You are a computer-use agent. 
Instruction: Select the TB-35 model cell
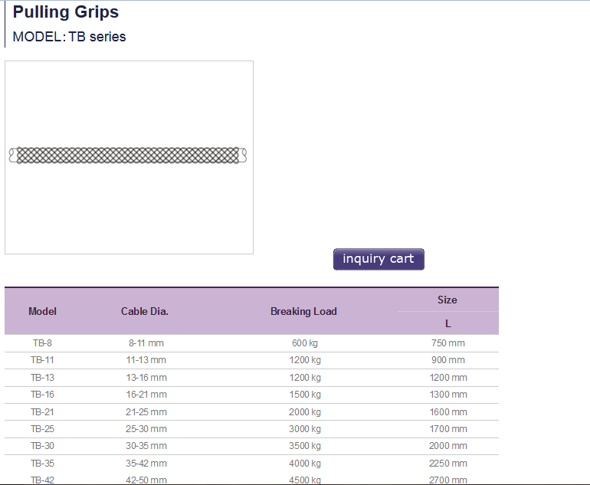click(42, 464)
